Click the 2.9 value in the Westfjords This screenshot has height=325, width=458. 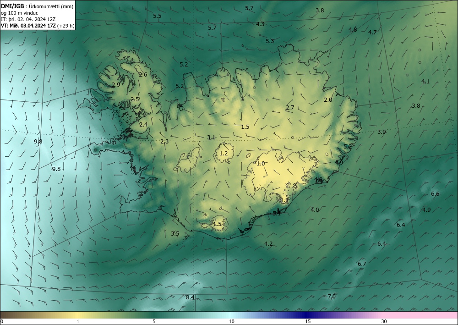(x=116, y=85)
